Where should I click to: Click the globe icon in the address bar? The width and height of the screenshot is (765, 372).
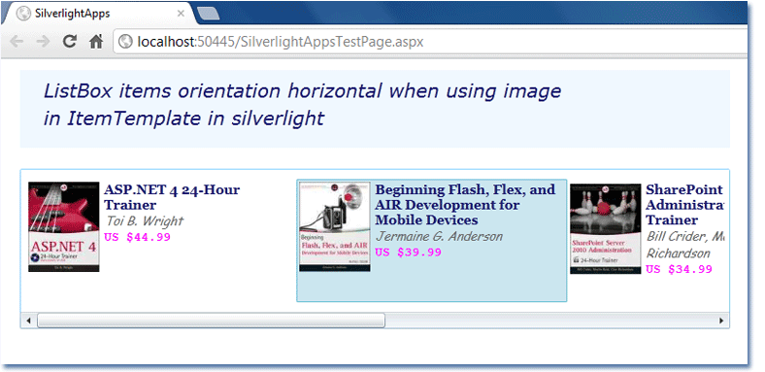coord(125,42)
